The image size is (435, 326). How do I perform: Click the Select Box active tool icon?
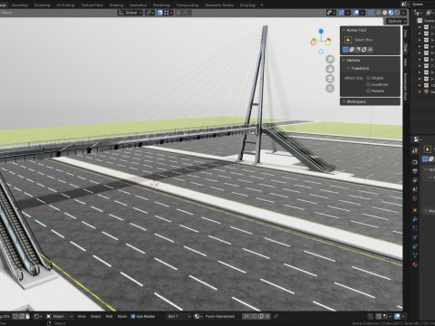tap(348, 40)
